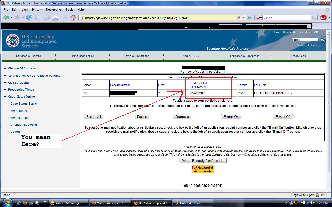
Task: Click the mail icon in status bar
Action: coord(323,195)
